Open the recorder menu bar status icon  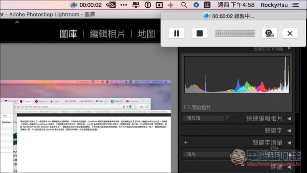74,5
